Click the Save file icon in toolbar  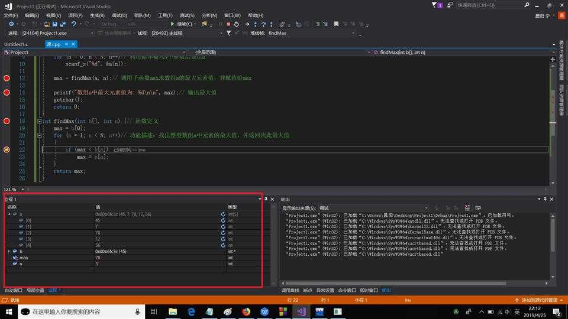(x=54, y=24)
